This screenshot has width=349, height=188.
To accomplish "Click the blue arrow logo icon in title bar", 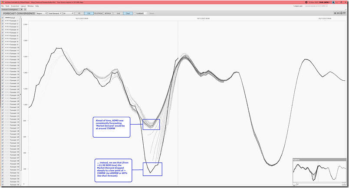I will click(333, 2).
